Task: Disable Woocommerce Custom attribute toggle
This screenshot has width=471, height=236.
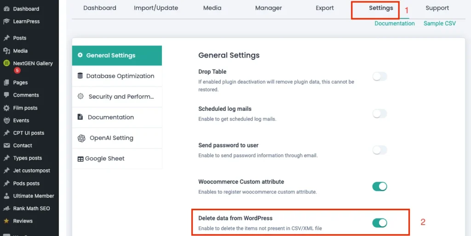Action: 379,186
